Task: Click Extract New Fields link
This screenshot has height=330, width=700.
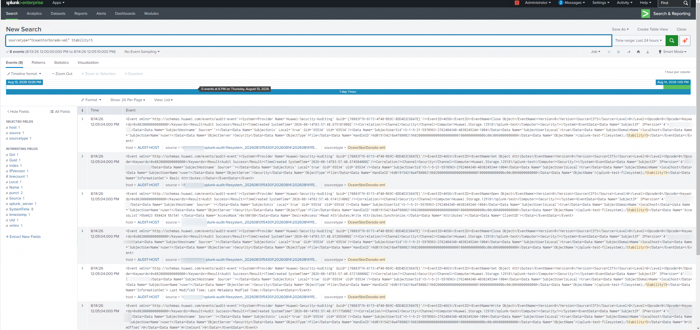Action: pos(23,237)
